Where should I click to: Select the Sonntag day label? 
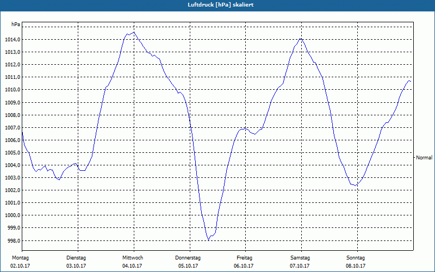[x=356, y=258]
